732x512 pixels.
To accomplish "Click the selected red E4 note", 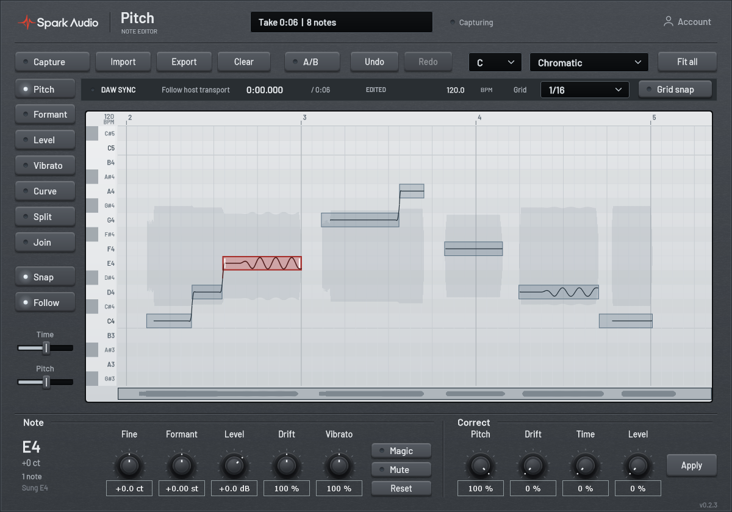I will [x=262, y=263].
